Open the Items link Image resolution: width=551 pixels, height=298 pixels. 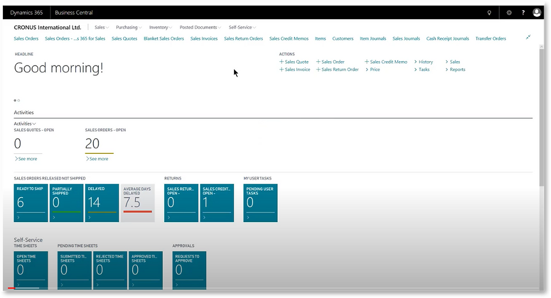pyautogui.click(x=320, y=39)
